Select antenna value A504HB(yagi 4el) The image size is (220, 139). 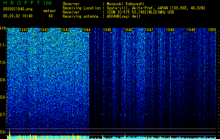pyautogui.click(x=123, y=16)
